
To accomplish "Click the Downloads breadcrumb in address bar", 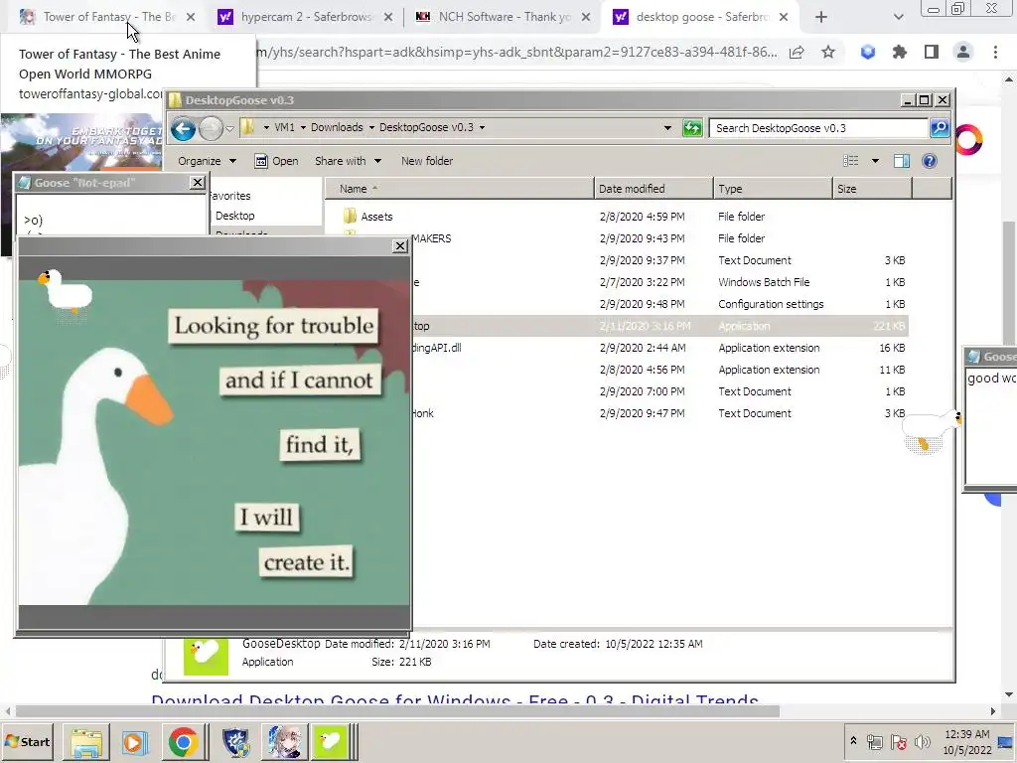I will pyautogui.click(x=337, y=127).
